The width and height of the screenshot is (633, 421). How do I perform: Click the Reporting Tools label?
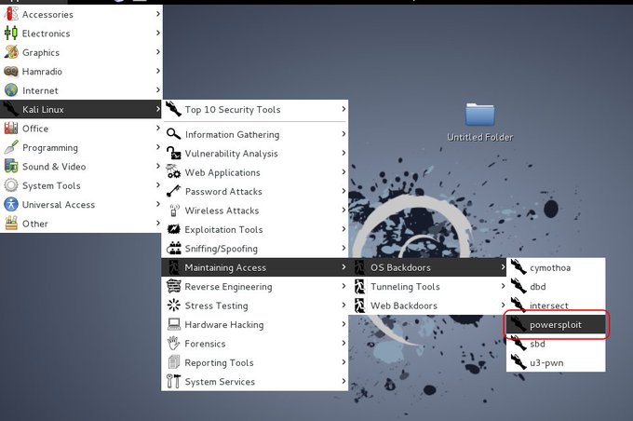[219, 362]
